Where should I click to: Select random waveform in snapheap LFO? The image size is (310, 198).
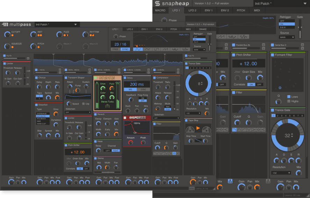point(244,37)
